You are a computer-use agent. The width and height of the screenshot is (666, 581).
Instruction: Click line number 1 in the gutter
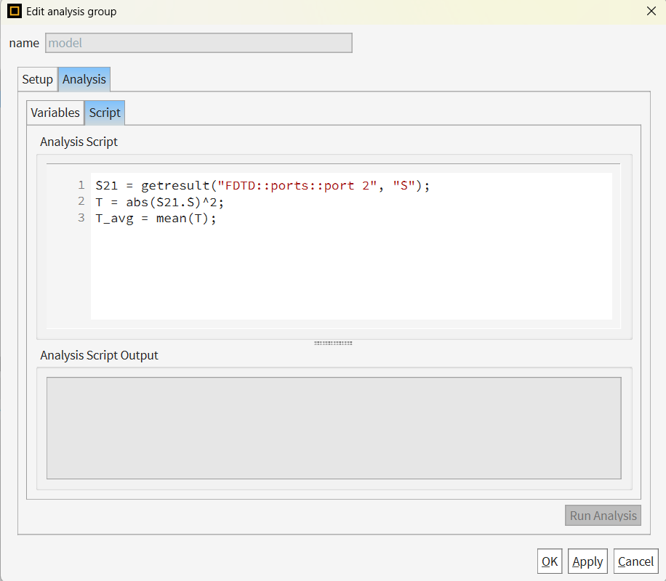[81, 185]
